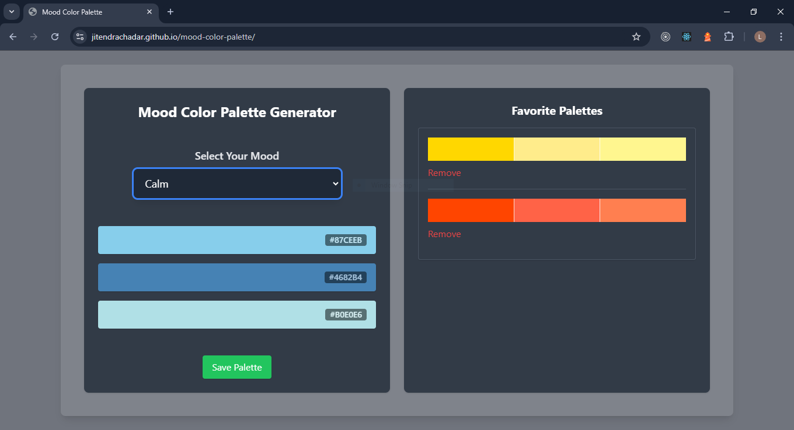
Task: Open the Extensions puzzle menu
Action: click(x=729, y=37)
